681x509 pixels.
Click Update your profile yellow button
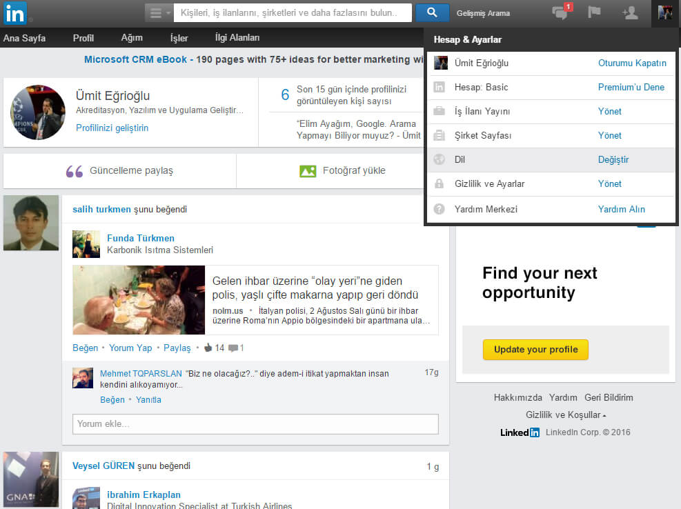coord(535,350)
